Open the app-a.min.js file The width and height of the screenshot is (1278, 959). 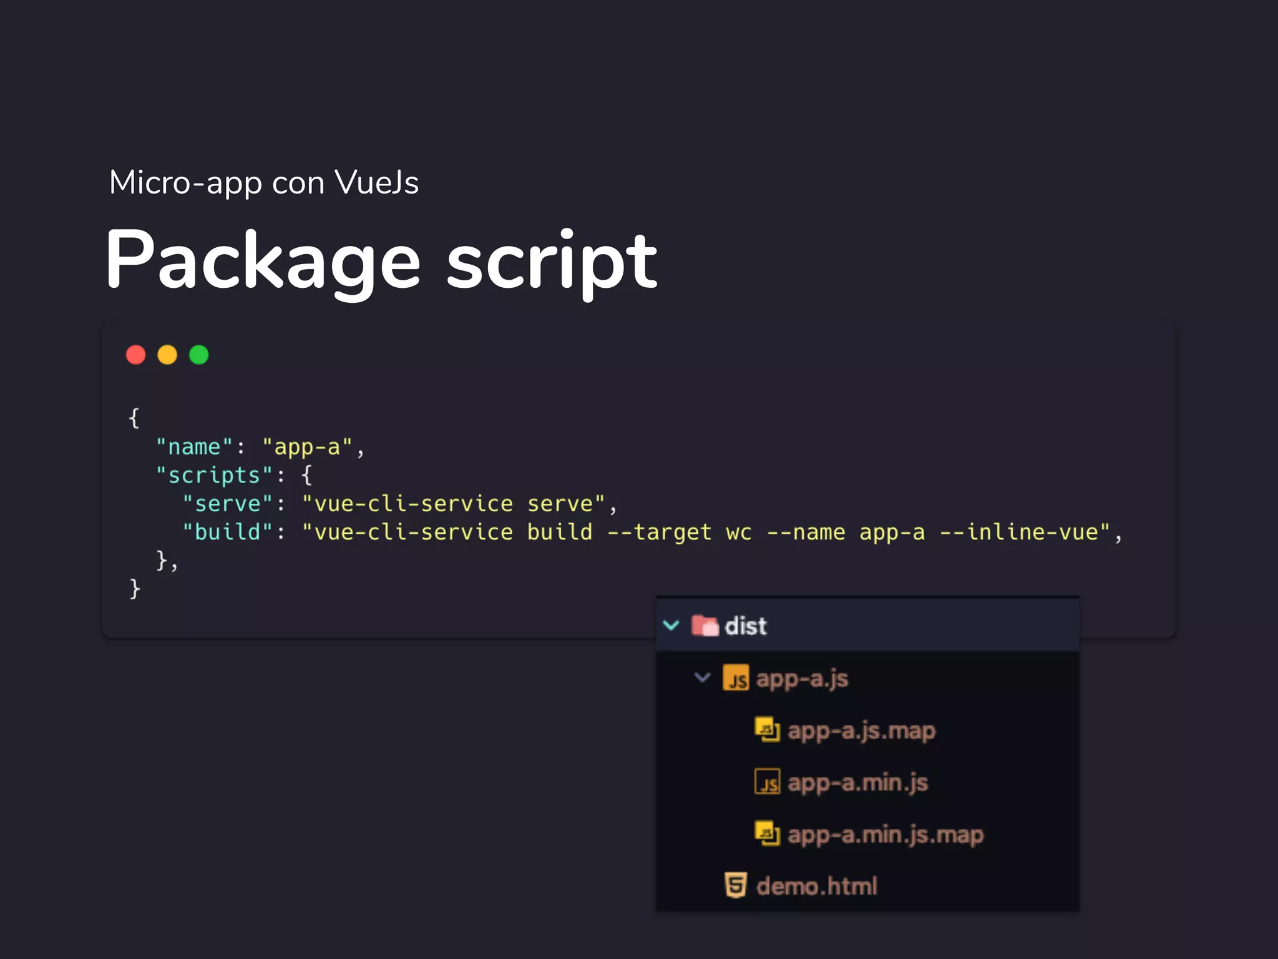[x=857, y=782]
